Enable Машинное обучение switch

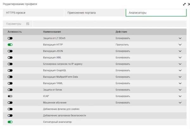(x=10, y=103)
